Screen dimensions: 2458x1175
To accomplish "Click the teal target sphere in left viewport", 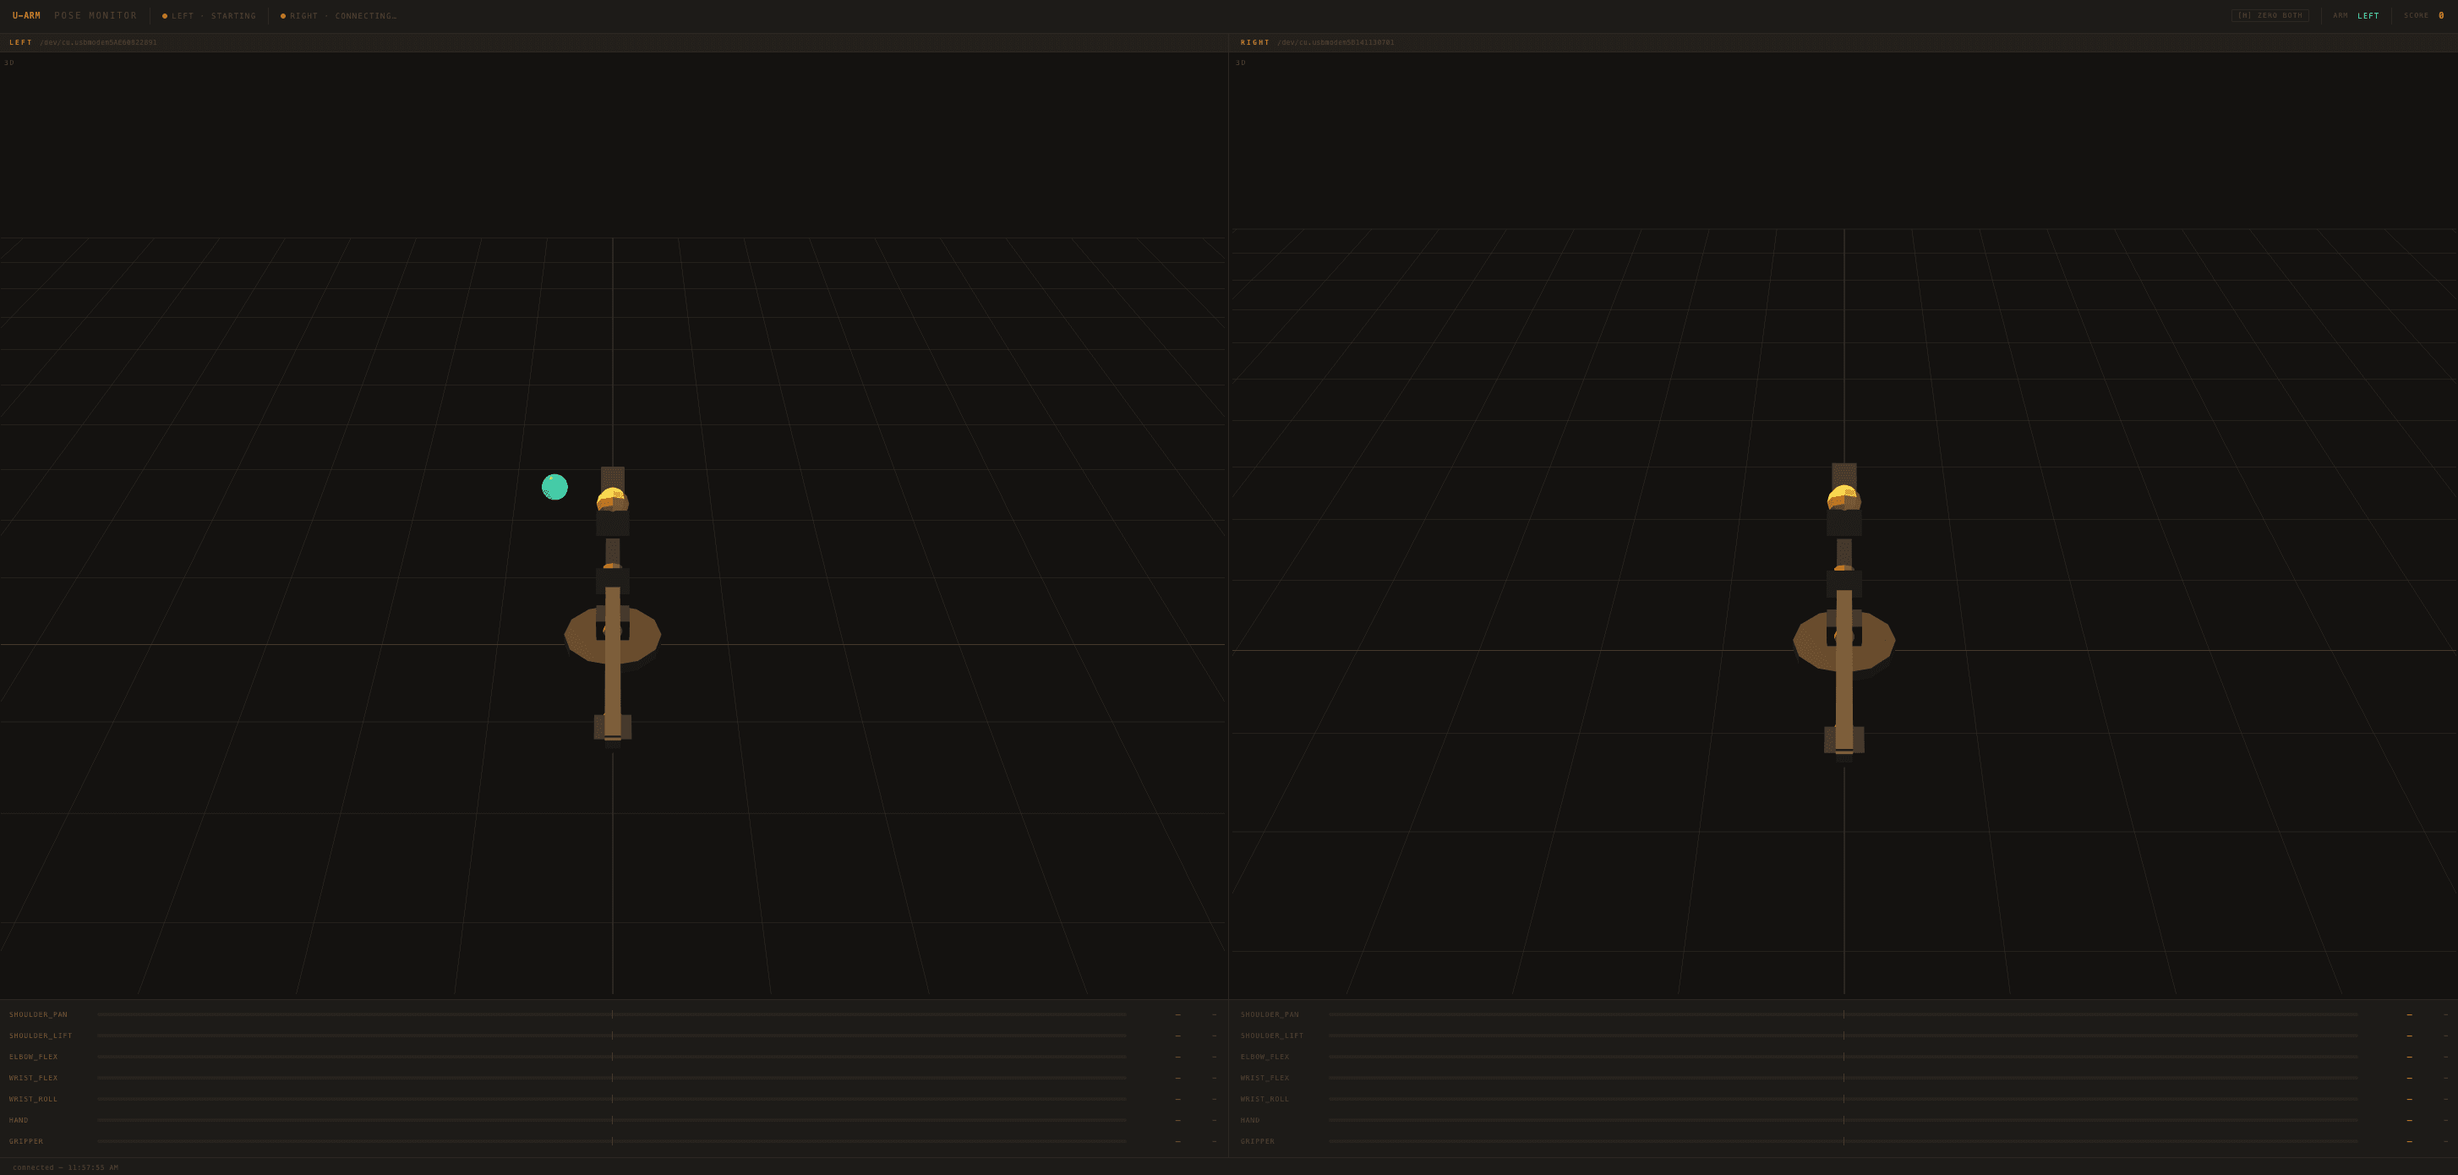I will pos(554,487).
